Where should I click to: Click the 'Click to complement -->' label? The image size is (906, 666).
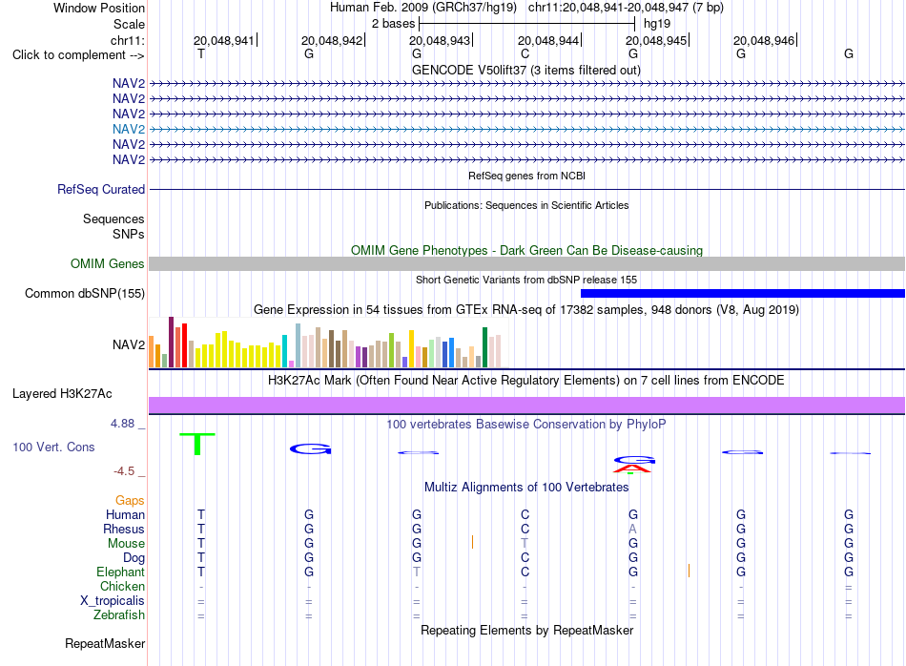pyautogui.click(x=78, y=55)
